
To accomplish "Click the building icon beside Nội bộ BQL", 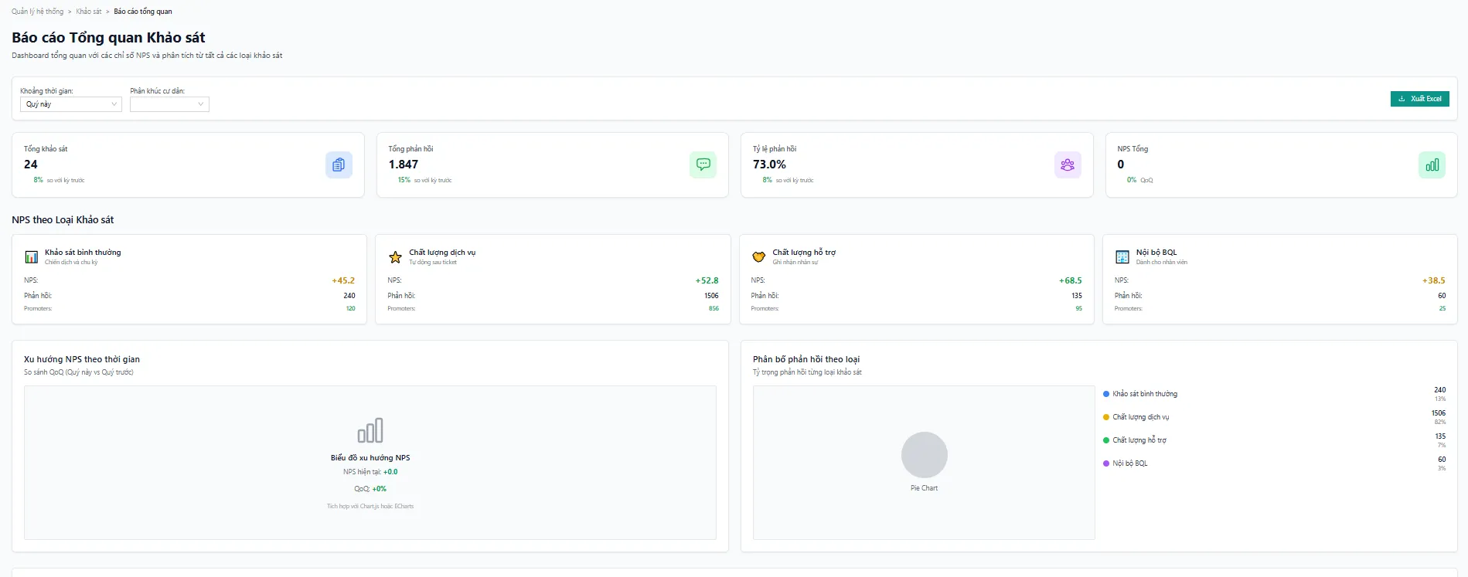I will tap(1122, 257).
